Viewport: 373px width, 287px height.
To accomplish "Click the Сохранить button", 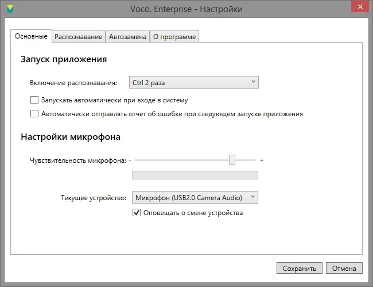I will point(300,268).
